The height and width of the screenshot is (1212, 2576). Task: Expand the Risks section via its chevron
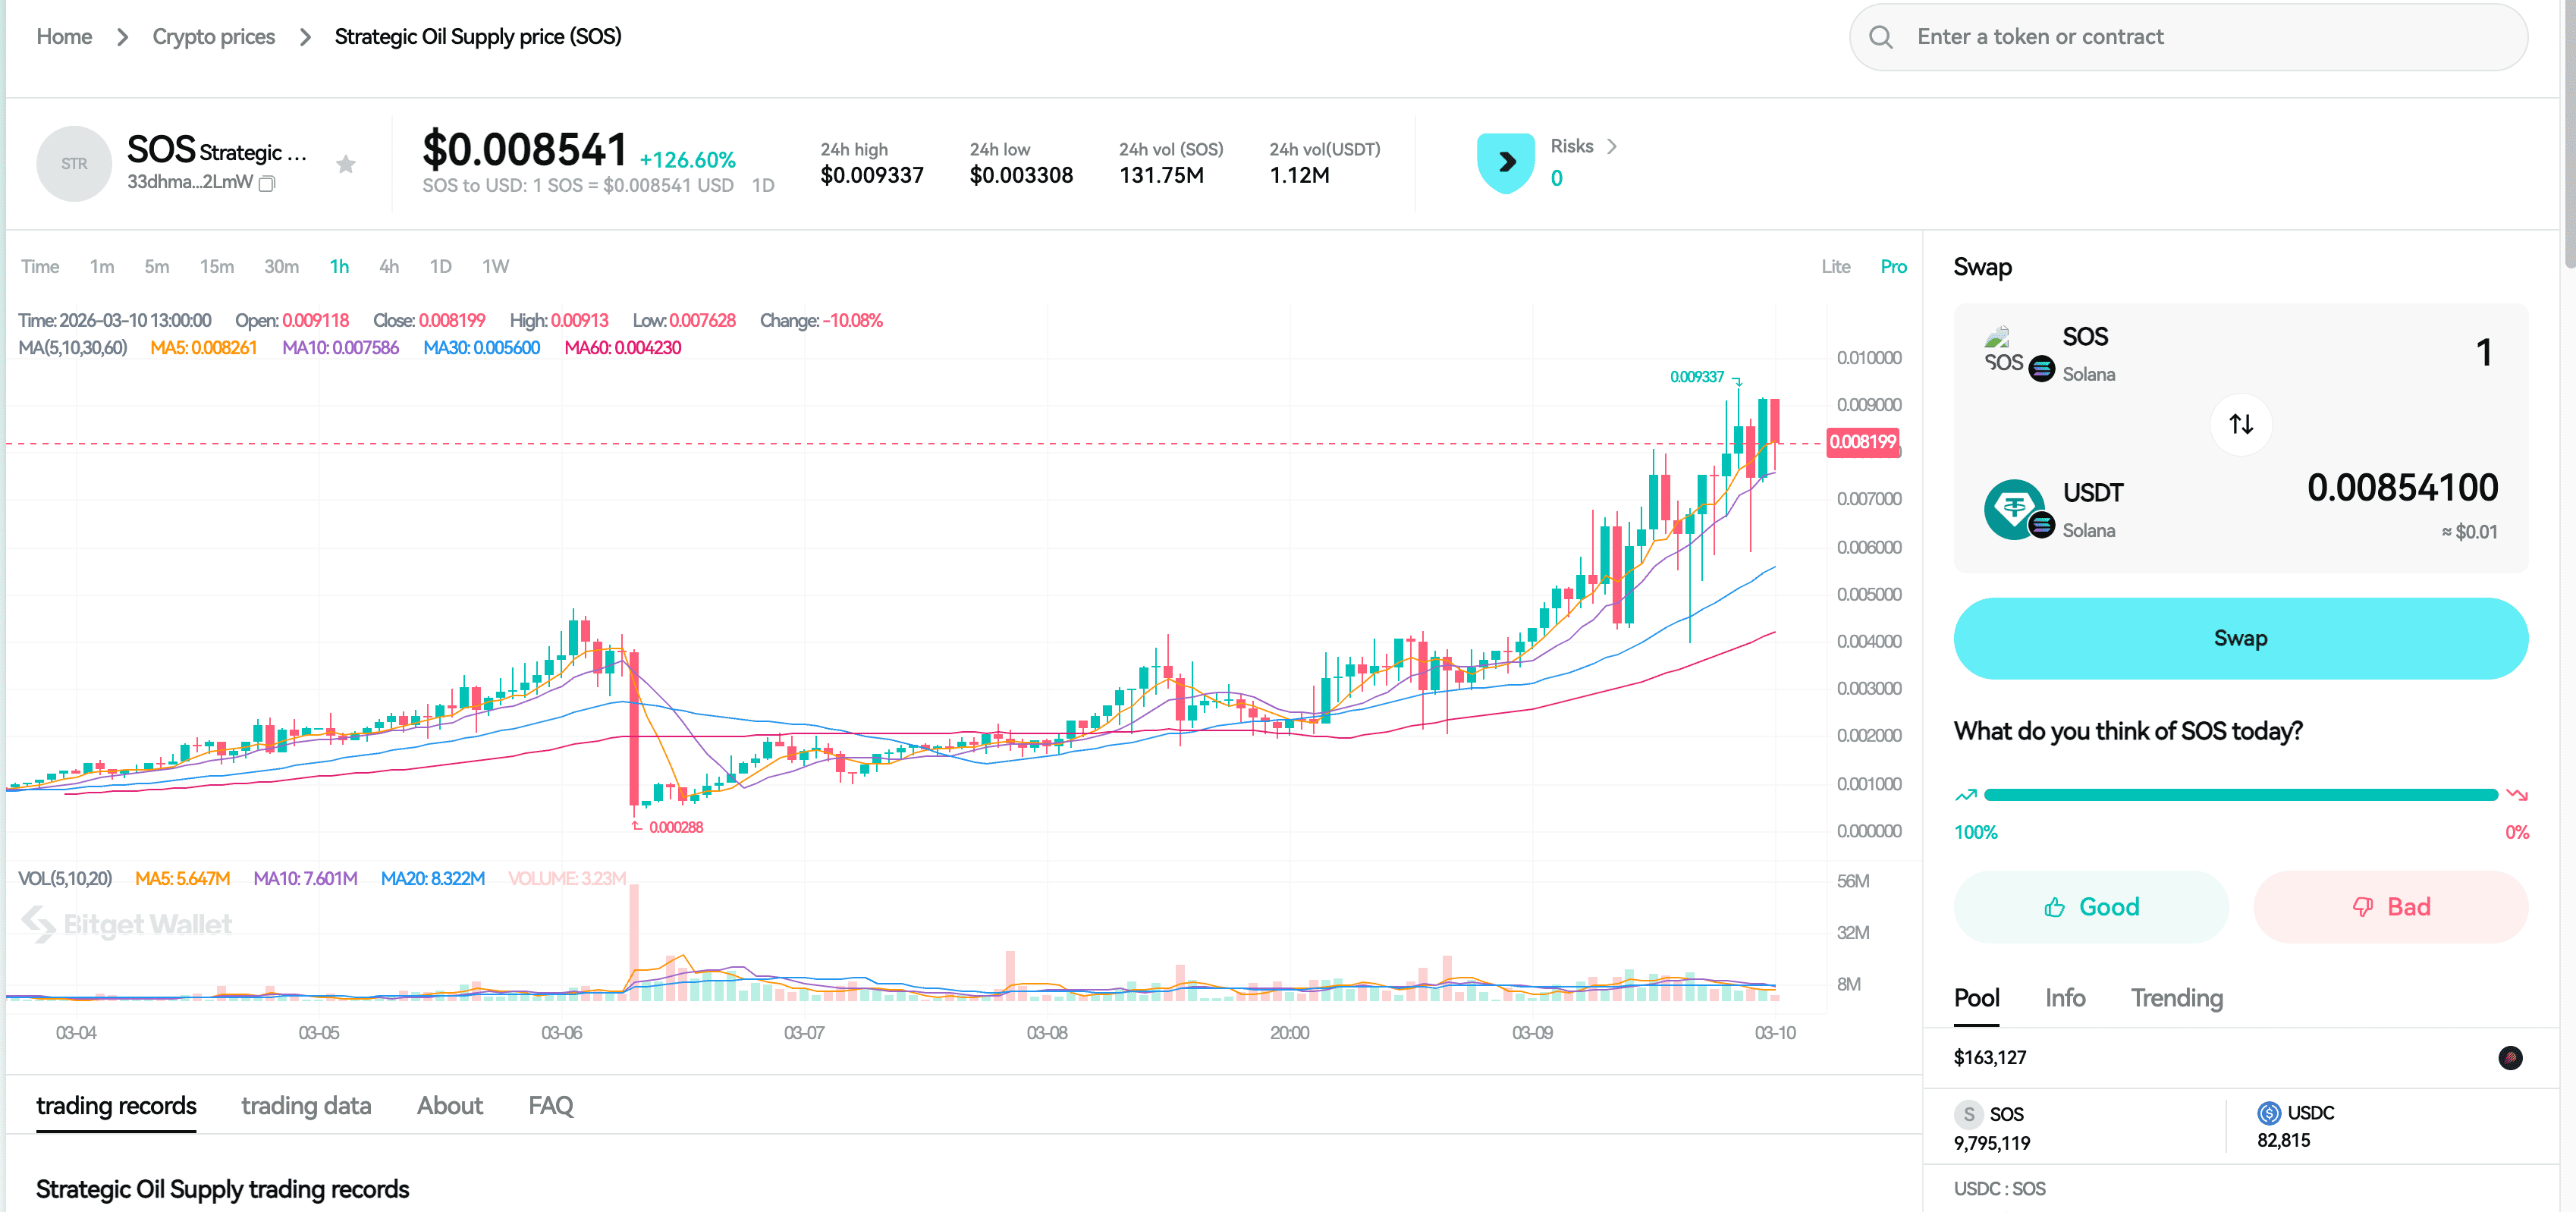point(1613,146)
